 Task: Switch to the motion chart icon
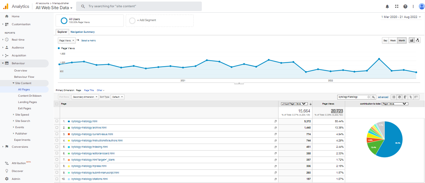pos(417,40)
